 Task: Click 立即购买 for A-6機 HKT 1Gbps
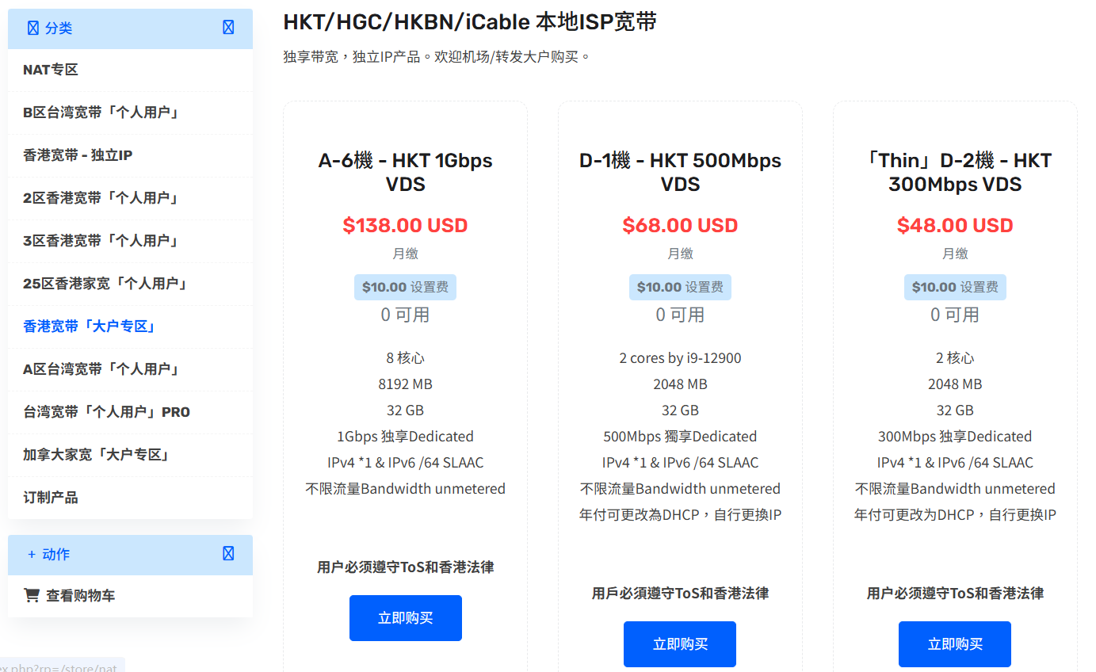[x=405, y=618]
